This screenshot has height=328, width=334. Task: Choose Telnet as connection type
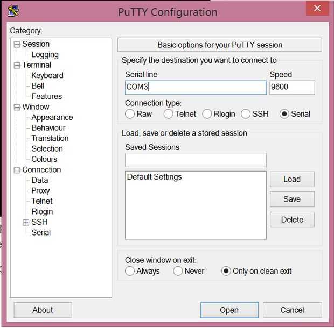(169, 114)
